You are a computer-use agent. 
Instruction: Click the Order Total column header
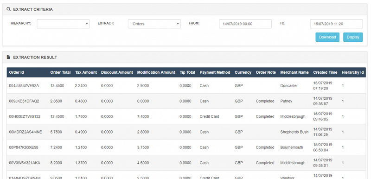coord(60,72)
